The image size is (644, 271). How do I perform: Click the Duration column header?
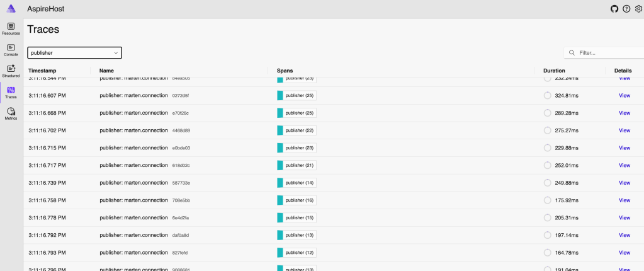tap(554, 71)
